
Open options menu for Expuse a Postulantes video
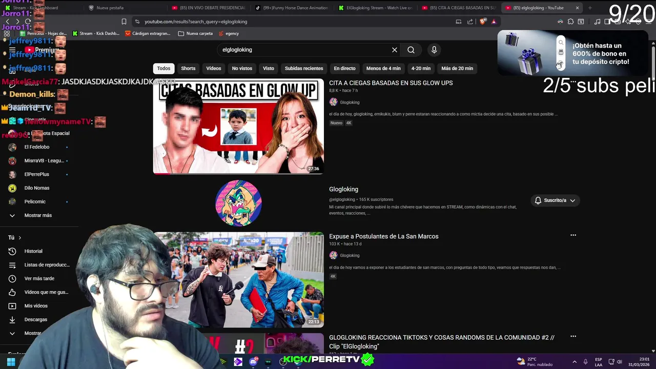pyautogui.click(x=573, y=235)
